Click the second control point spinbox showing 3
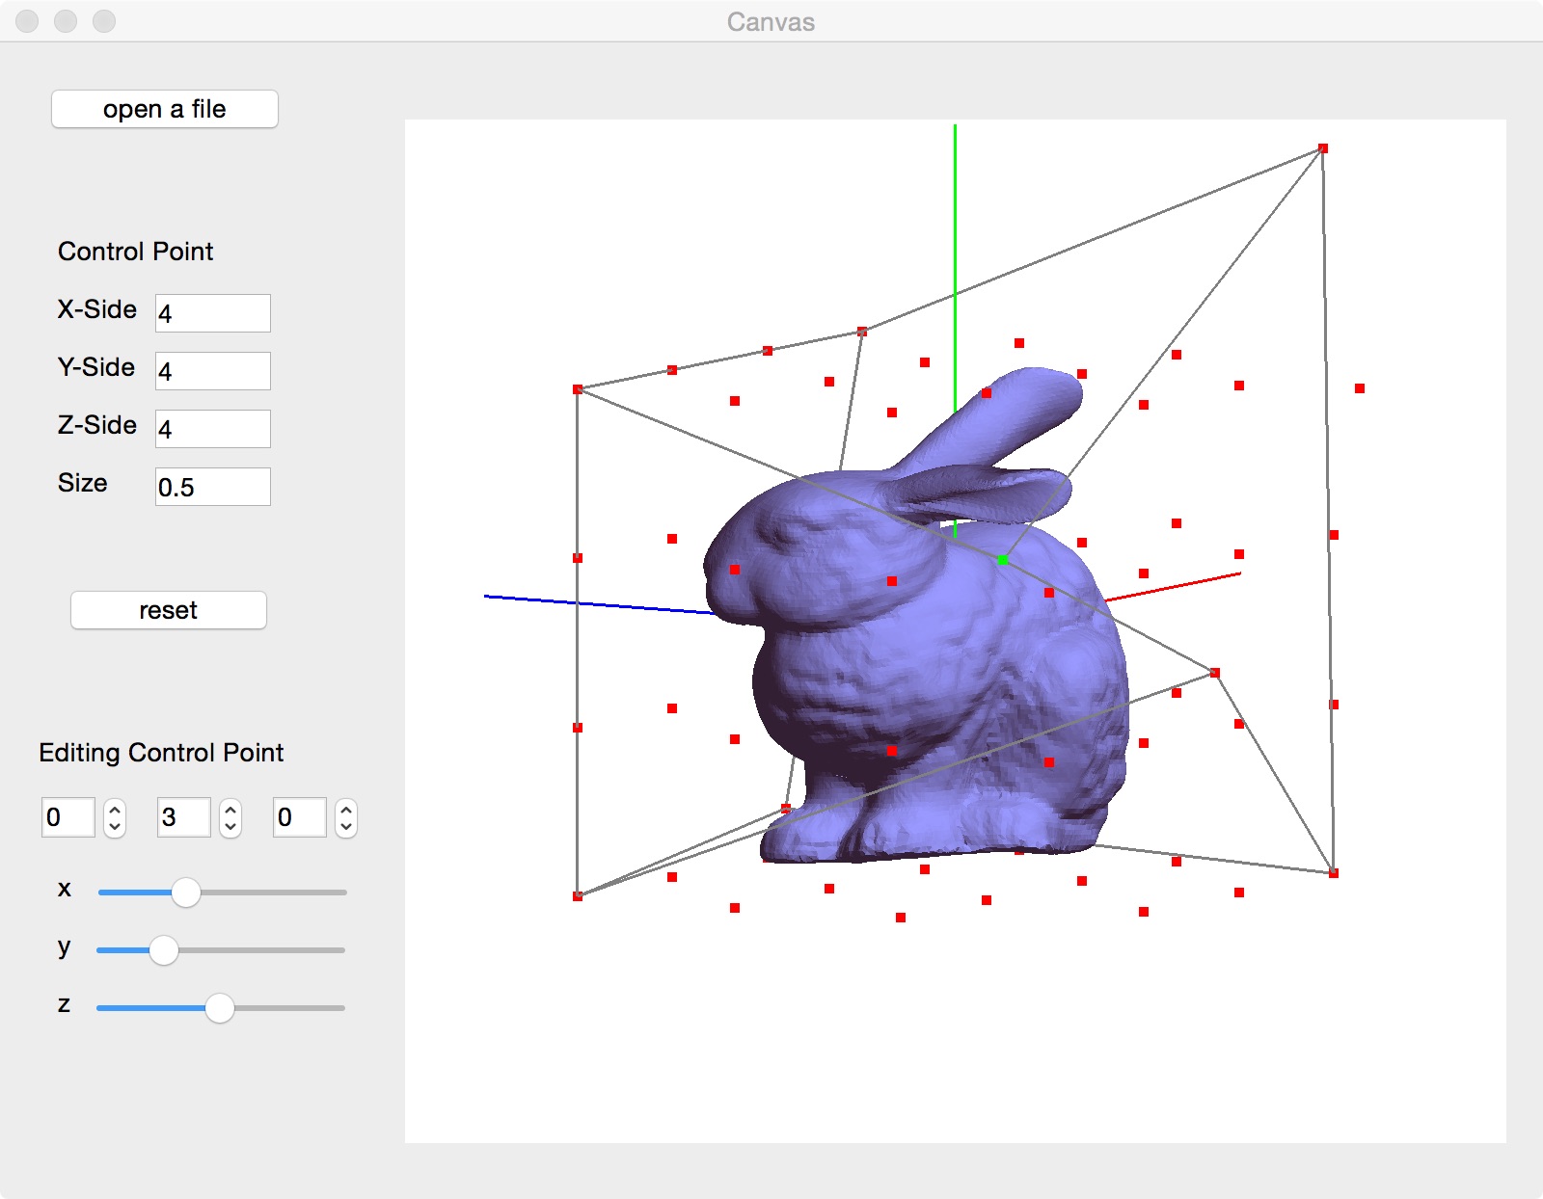This screenshot has height=1199, width=1543. pos(184,817)
